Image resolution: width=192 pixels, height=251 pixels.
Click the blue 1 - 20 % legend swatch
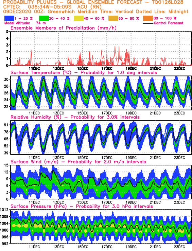pos(9,18)
